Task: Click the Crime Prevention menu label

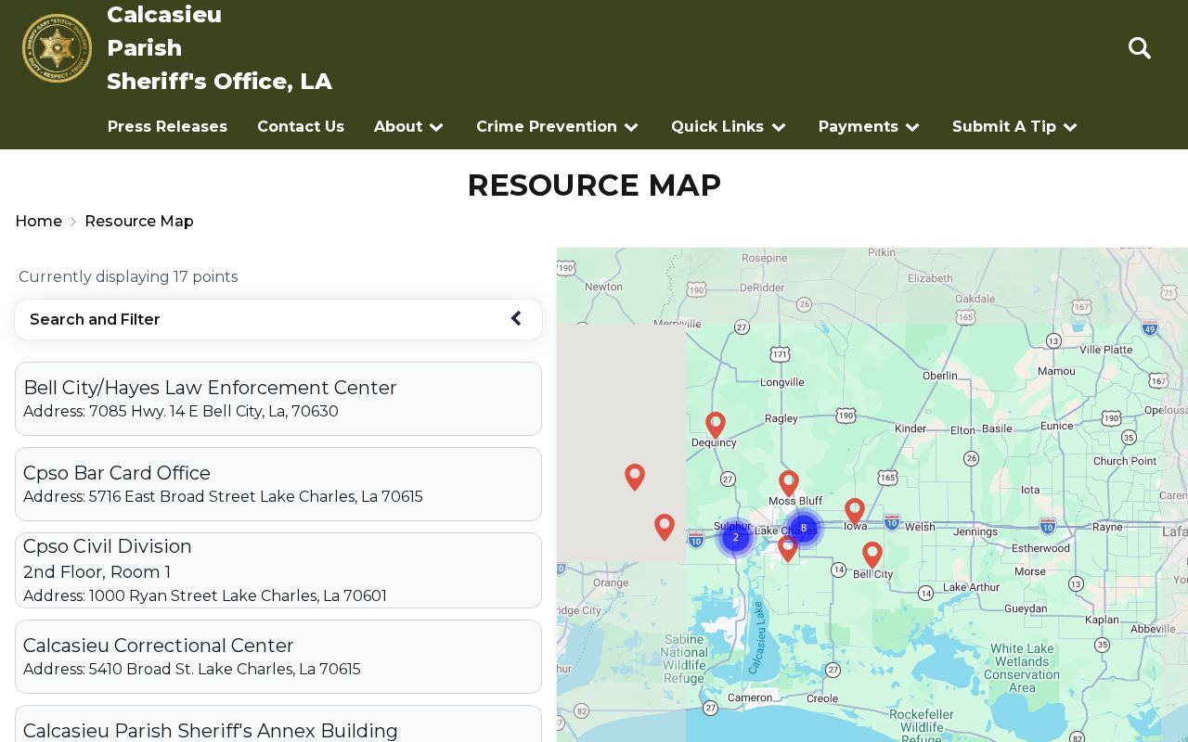Action: click(547, 127)
